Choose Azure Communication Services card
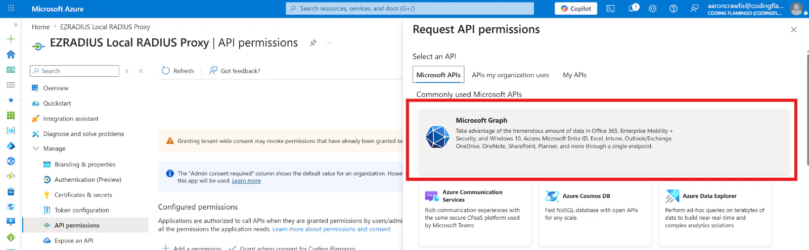The image size is (809, 250). [475, 214]
